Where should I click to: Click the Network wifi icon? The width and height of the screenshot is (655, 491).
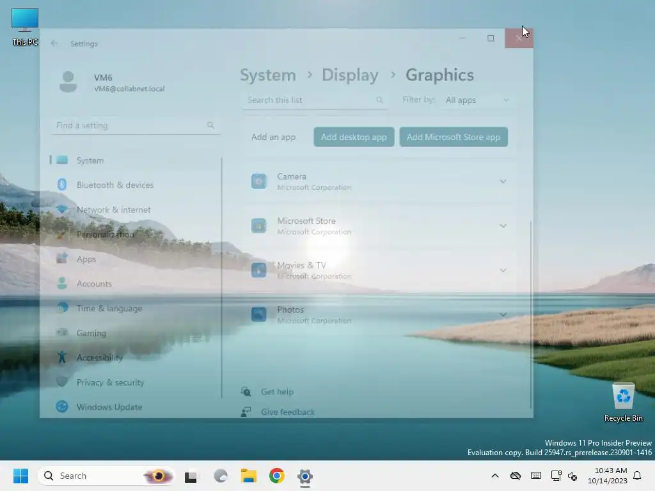coord(62,209)
